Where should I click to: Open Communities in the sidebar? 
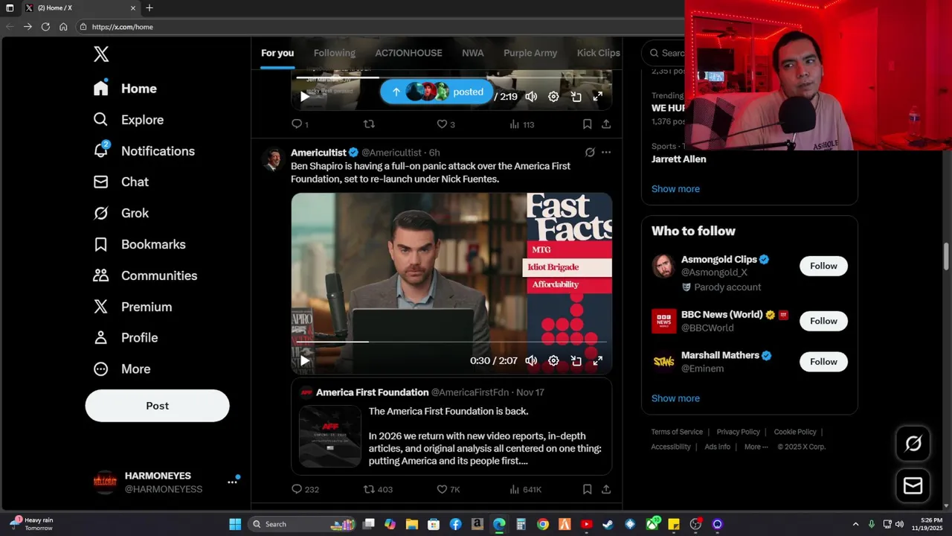[x=145, y=275]
